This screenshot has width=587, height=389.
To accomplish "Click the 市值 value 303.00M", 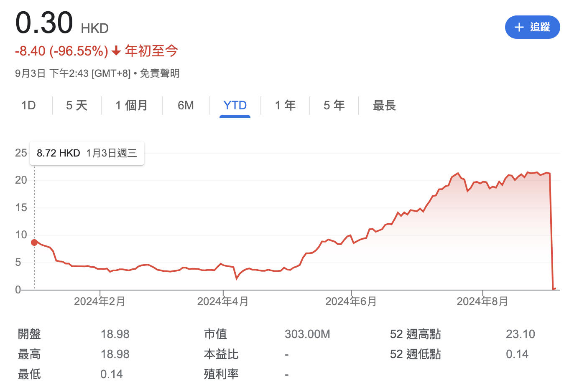I will coord(307,334).
